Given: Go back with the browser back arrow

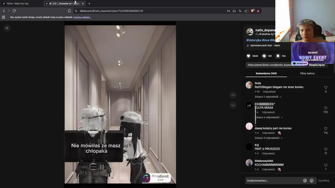Looking at the screenshot, I should (x=4, y=11).
